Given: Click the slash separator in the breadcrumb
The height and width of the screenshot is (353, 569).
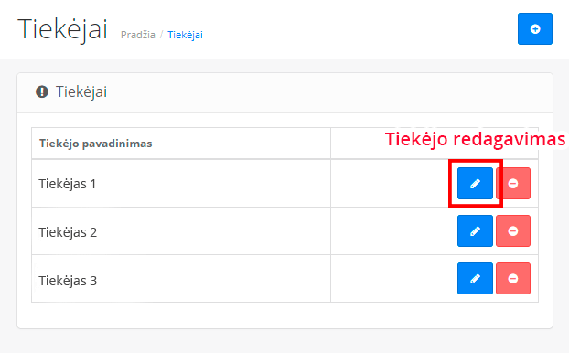Looking at the screenshot, I should tap(162, 35).
